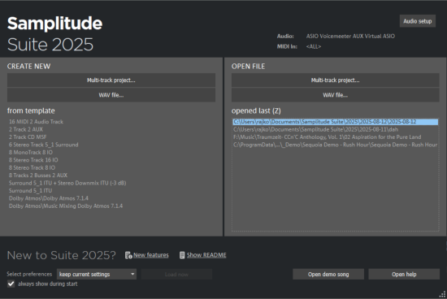This screenshot has width=447, height=299.
Task: Open the Audio setup dialog
Action: [418, 21]
